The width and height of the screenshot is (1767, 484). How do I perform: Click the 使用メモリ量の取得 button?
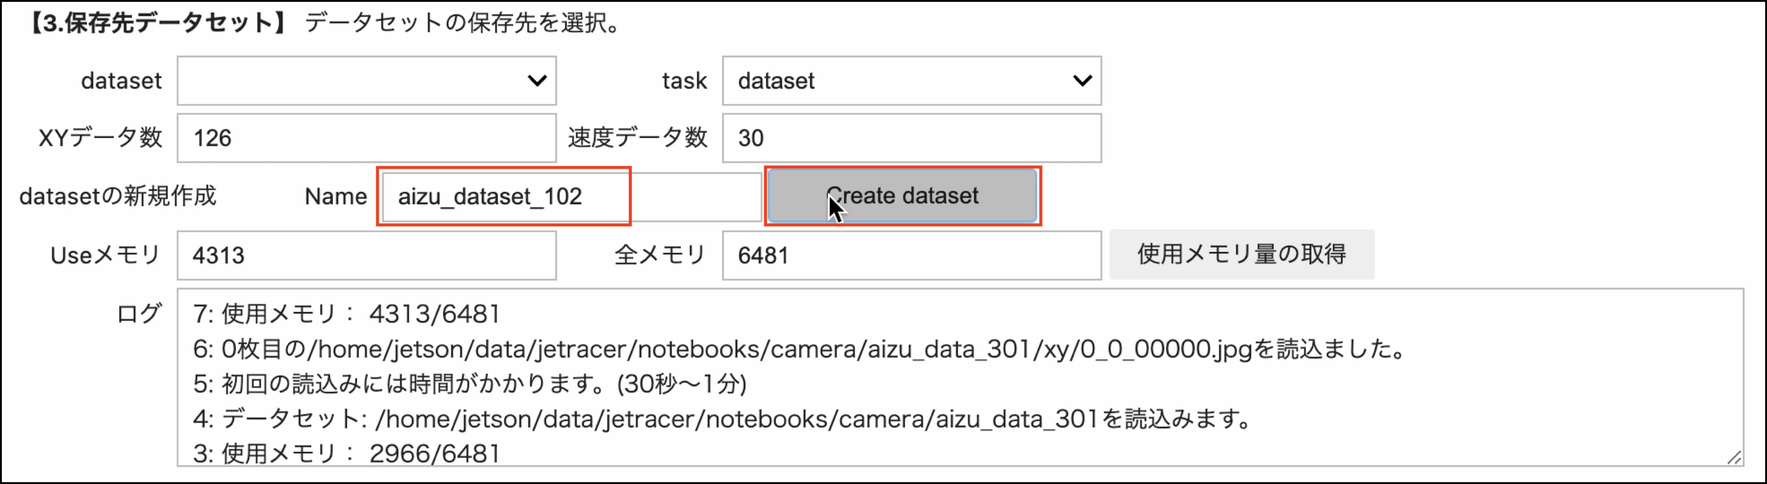[x=1242, y=254]
